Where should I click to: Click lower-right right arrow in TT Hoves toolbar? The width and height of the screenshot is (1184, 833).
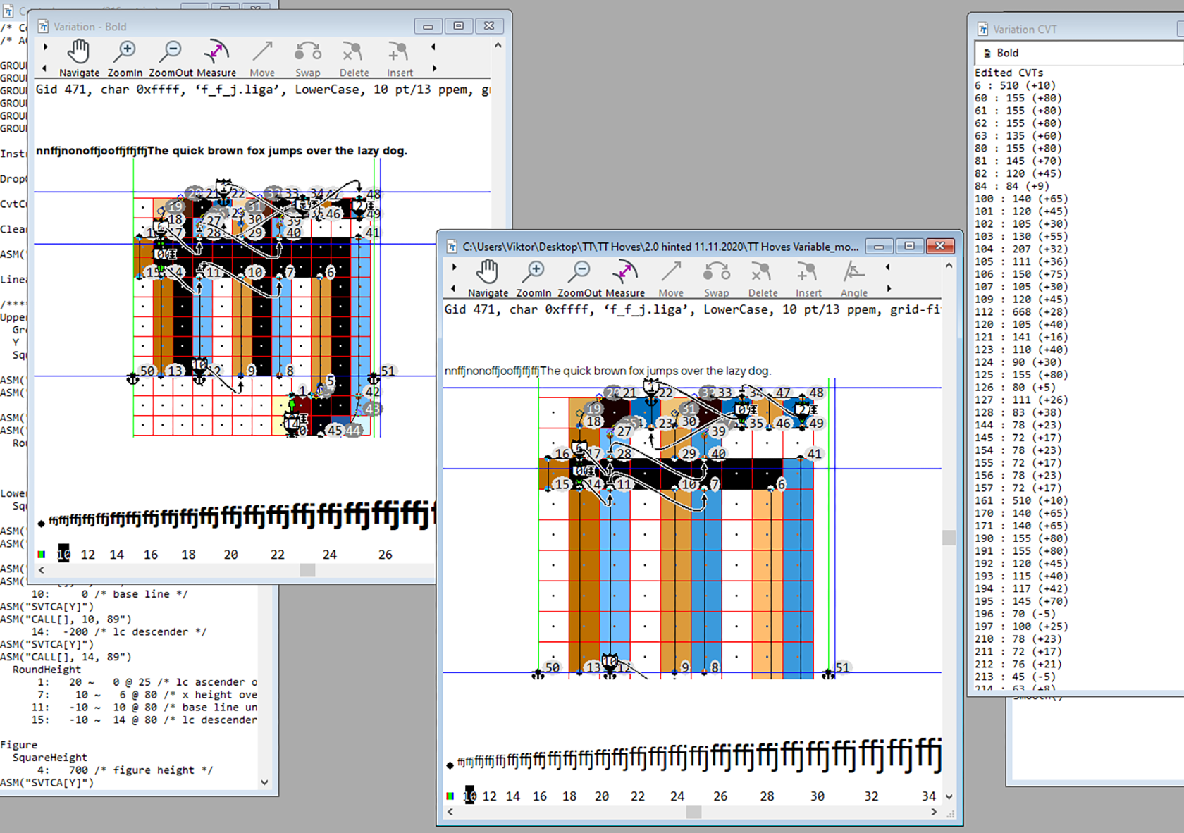point(889,289)
